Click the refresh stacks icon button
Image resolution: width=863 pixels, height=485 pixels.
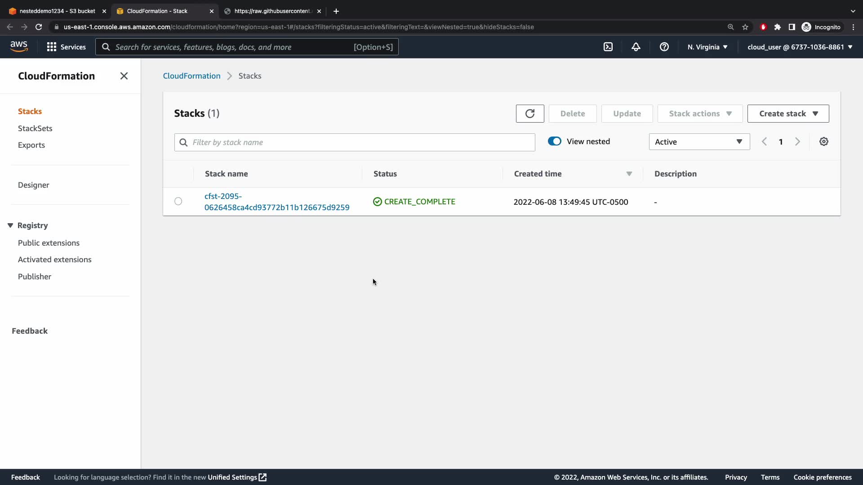tap(529, 114)
